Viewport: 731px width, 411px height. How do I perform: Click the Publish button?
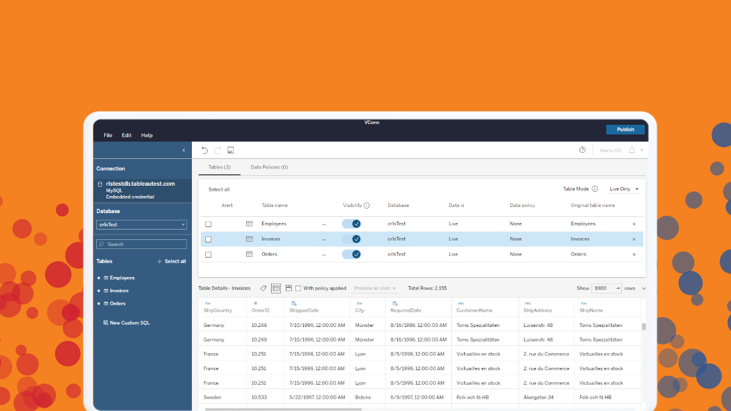tap(625, 129)
